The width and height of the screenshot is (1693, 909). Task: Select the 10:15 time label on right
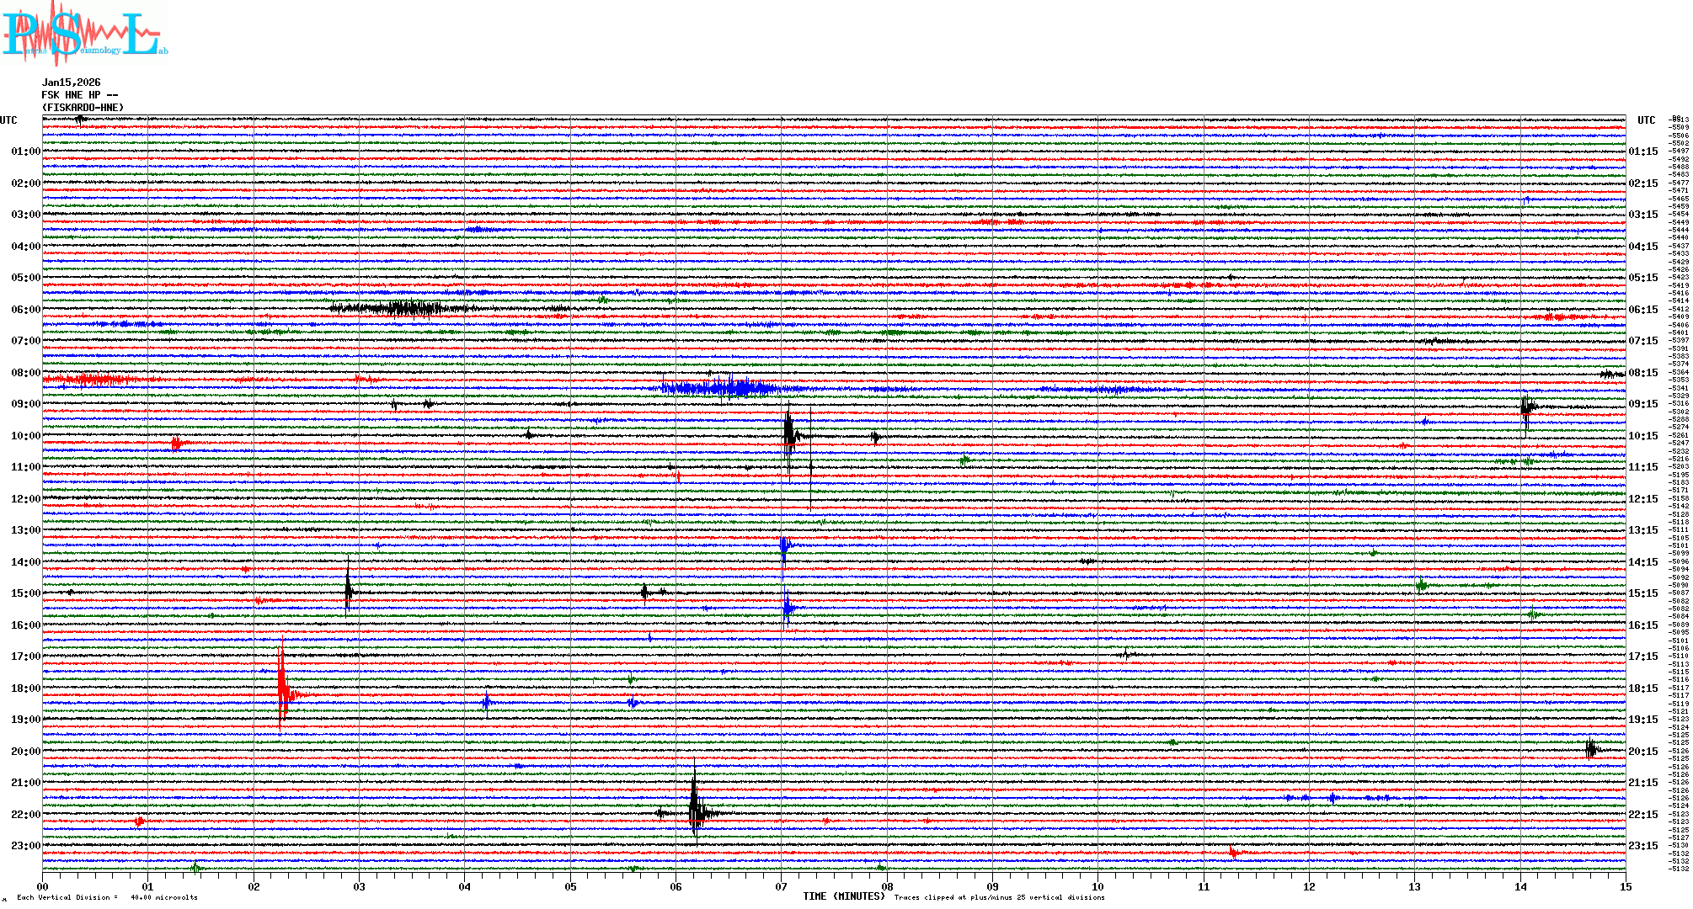[1642, 436]
